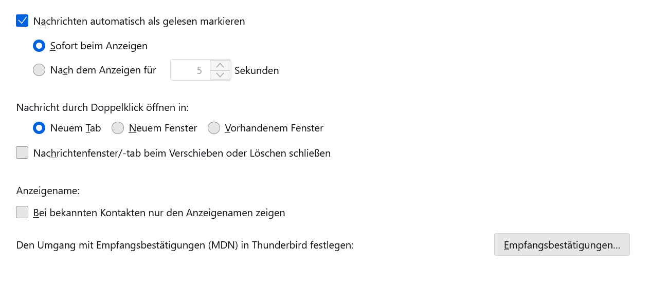
Task: Enable the 'Nachrichtenfenster/-tab beim Verschieben oder Löschen schließen' checkbox
Action: click(22, 152)
